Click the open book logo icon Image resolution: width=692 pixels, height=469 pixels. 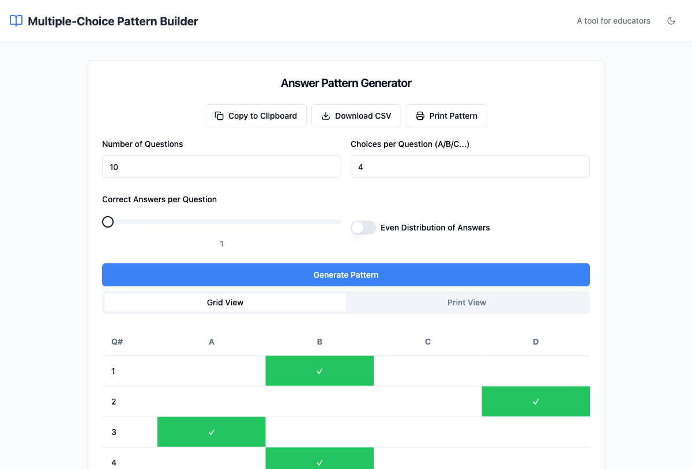(16, 21)
